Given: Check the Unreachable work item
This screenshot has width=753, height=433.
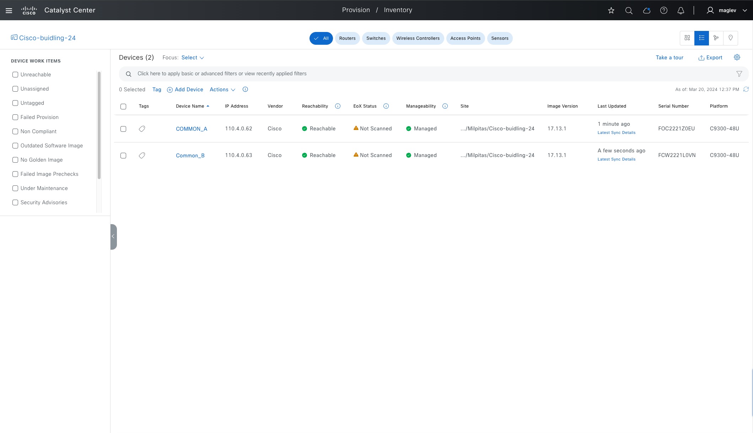Looking at the screenshot, I should click(x=15, y=75).
